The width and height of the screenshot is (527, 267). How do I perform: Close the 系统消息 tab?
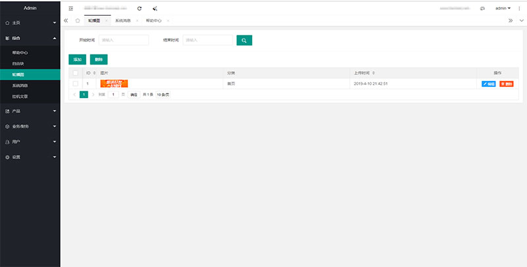pyautogui.click(x=136, y=21)
